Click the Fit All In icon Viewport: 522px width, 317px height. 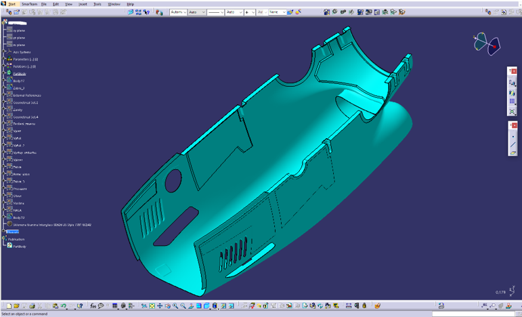click(151, 306)
